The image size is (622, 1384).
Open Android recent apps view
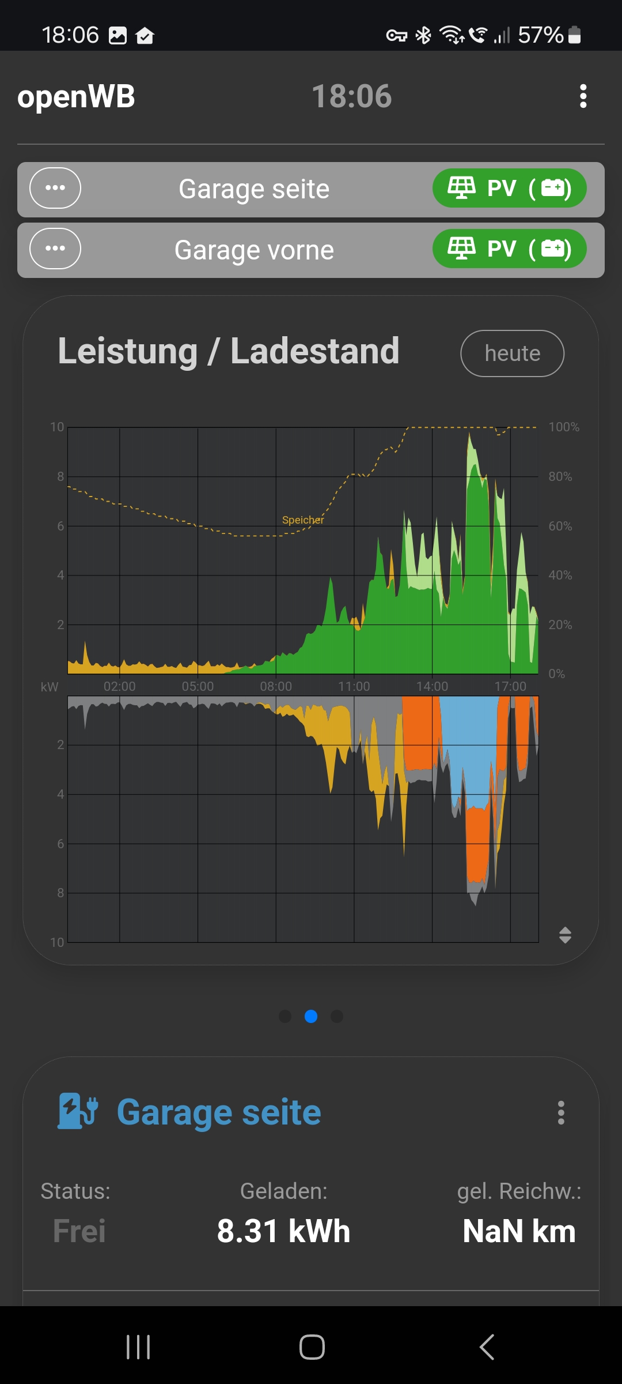point(138,1347)
